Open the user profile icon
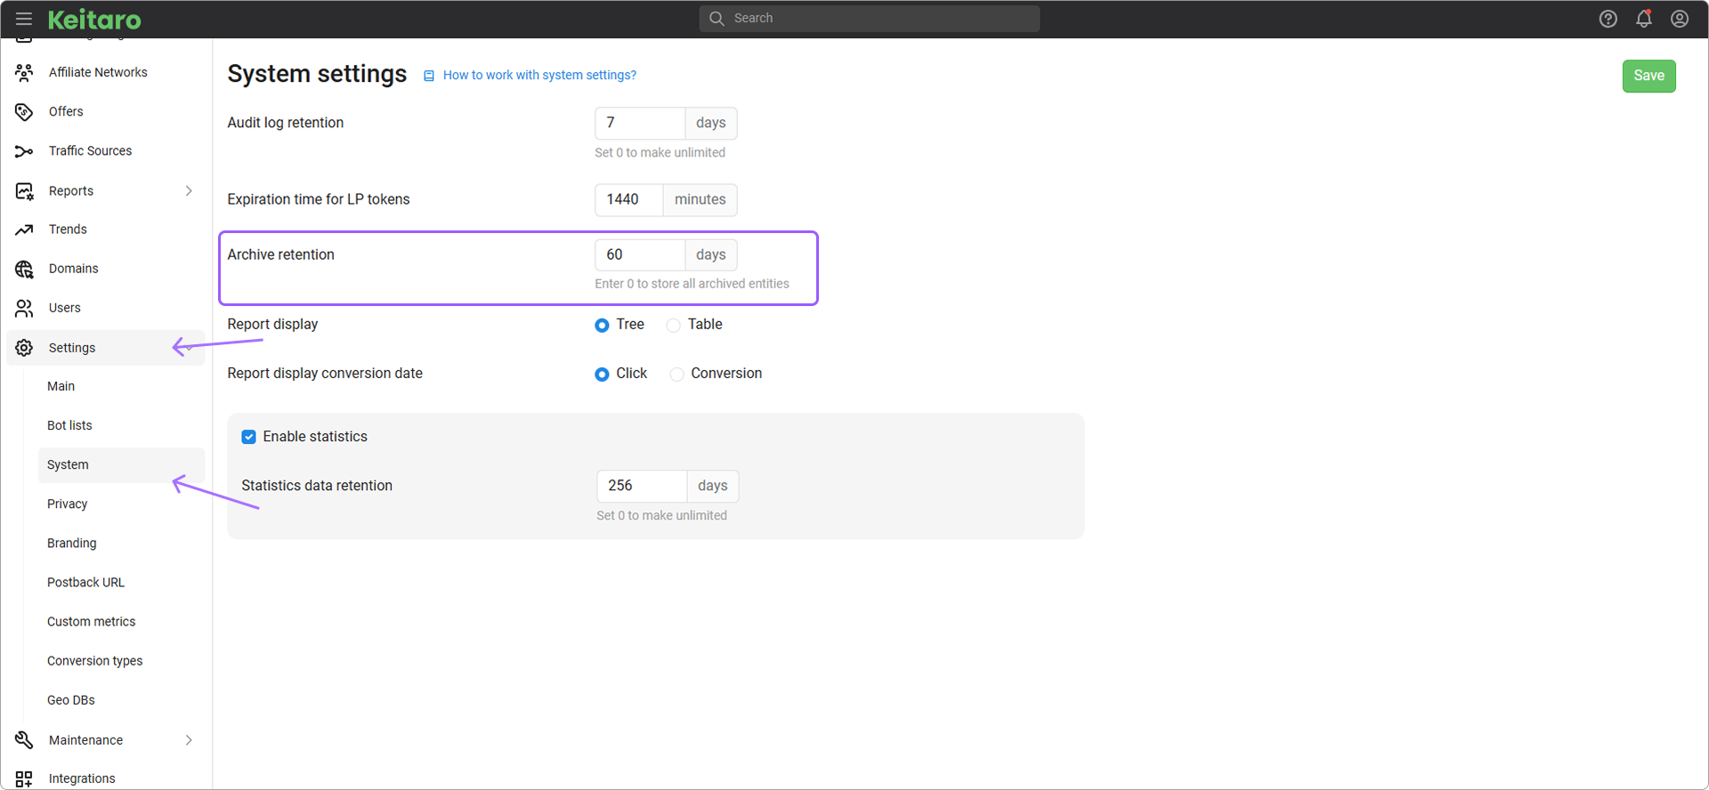1709x790 pixels. click(x=1679, y=19)
